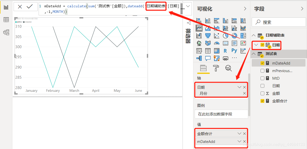Image resolution: width=307 pixels, height=149 pixels.
Task: Select the pie chart visualization icon
Action: click(x=226, y=36)
